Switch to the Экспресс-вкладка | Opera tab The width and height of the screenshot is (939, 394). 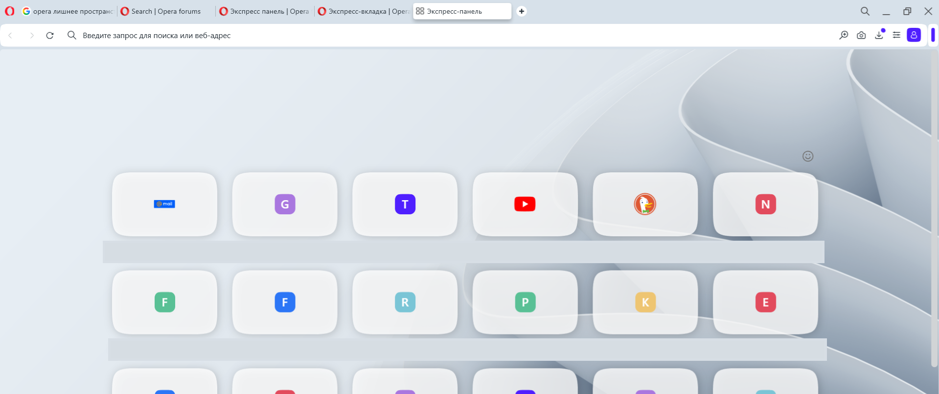[363, 11]
